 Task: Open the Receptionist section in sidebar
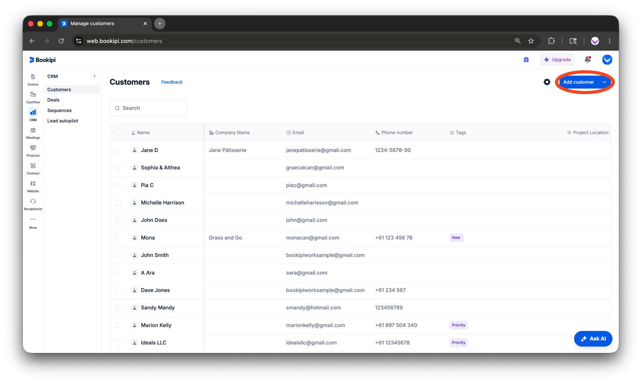[33, 204]
